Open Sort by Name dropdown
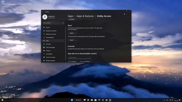 pos(73,61)
